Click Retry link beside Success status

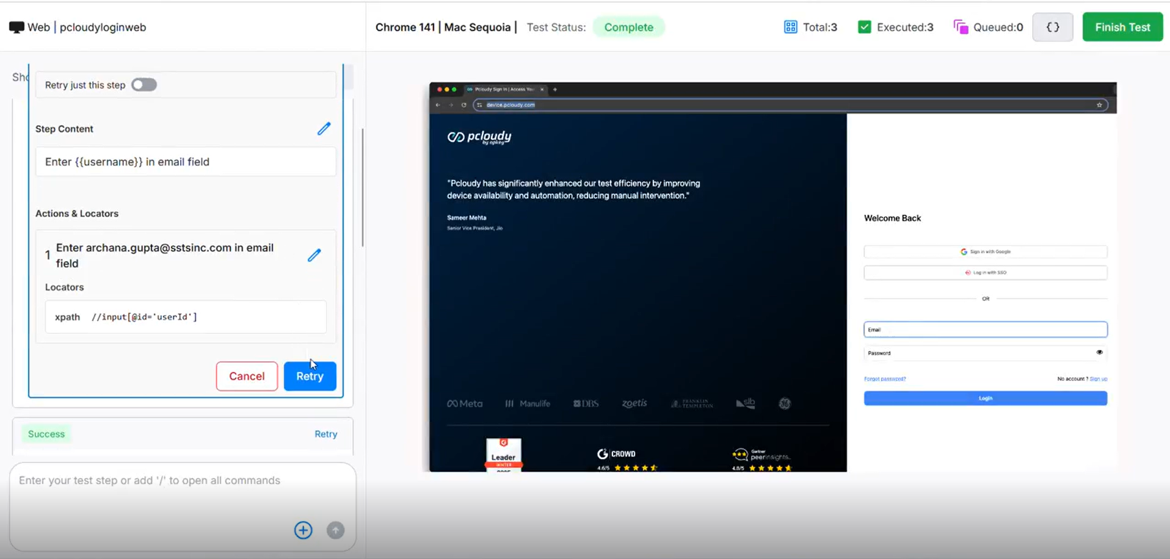(x=325, y=434)
